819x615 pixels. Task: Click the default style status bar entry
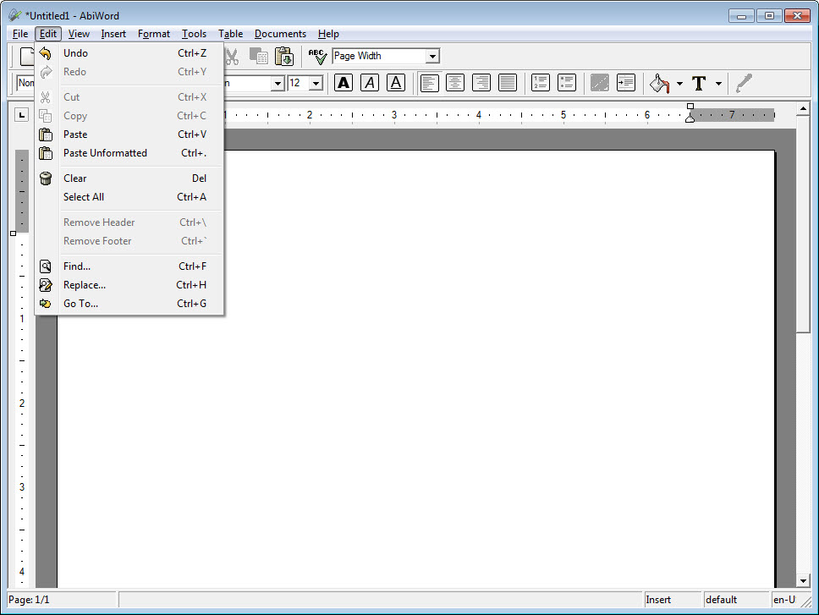pos(736,600)
